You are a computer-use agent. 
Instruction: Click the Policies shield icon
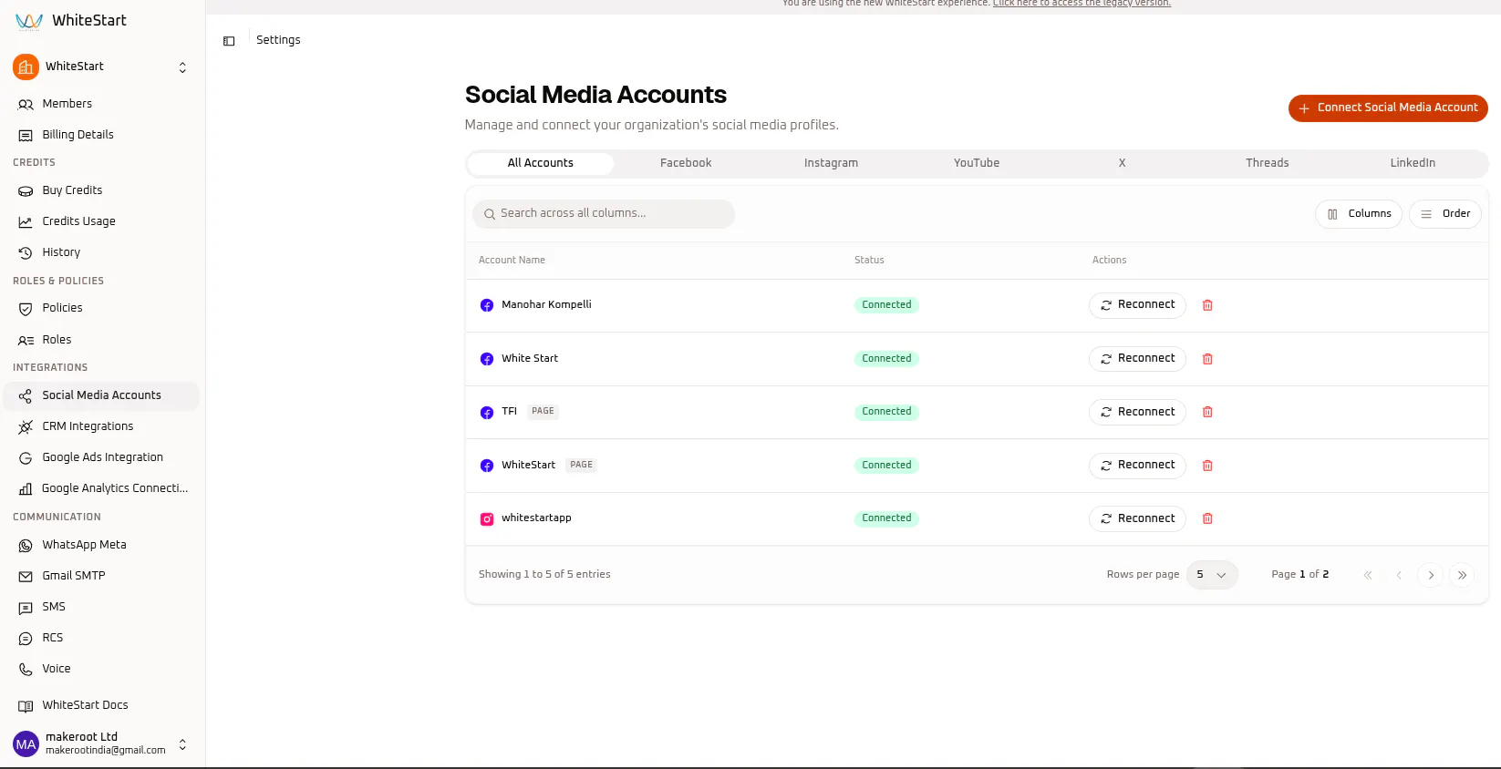click(26, 309)
